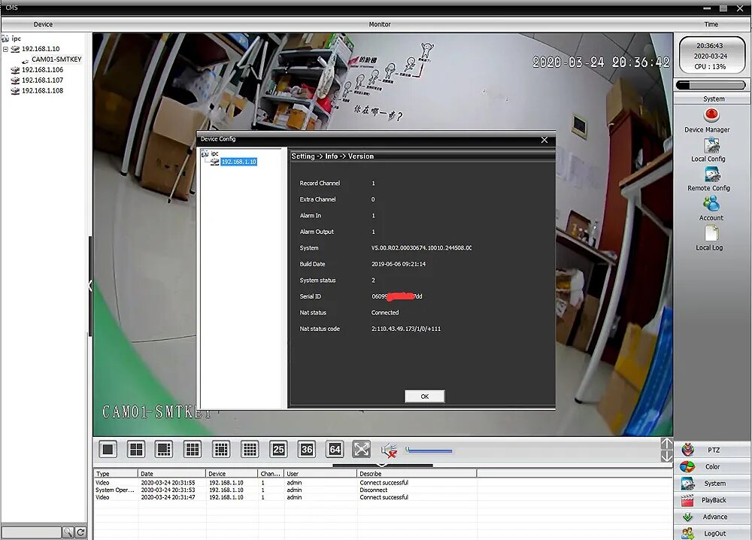The width and height of the screenshot is (752, 540).
Task: Click device search input field
Action: point(32,532)
